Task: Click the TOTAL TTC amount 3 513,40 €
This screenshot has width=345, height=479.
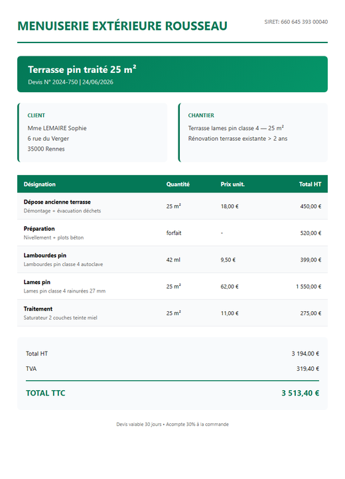Action: tap(301, 393)
